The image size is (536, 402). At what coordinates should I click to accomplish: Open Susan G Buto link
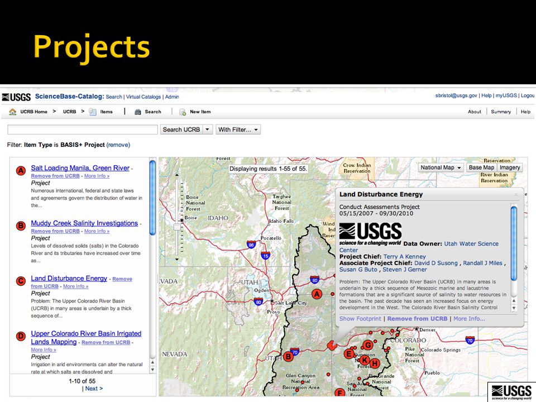tap(358, 270)
